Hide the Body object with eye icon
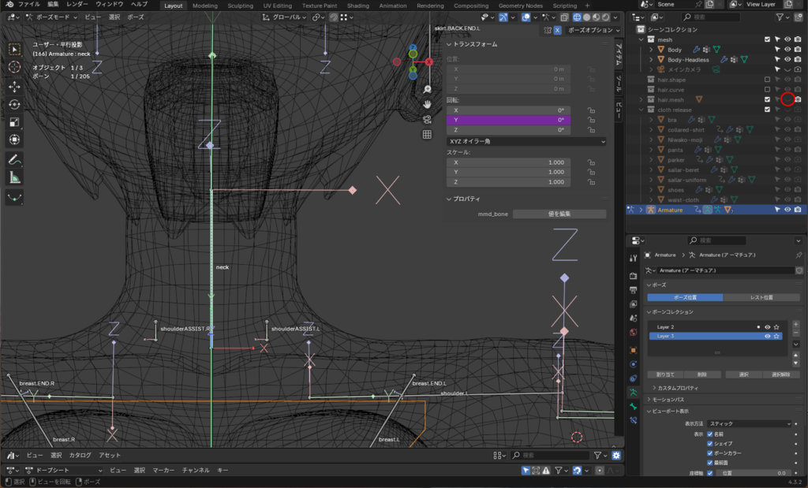This screenshot has width=808, height=488. tap(787, 49)
